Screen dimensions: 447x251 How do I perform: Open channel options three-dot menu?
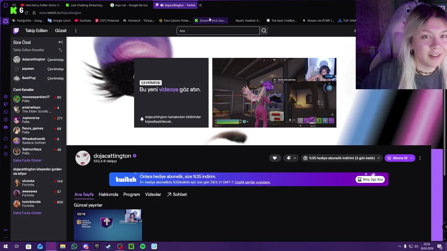click(x=420, y=158)
